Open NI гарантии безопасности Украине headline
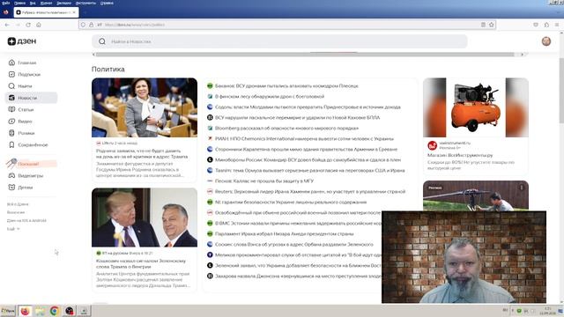This screenshot has width=564, height=317. tap(291, 202)
